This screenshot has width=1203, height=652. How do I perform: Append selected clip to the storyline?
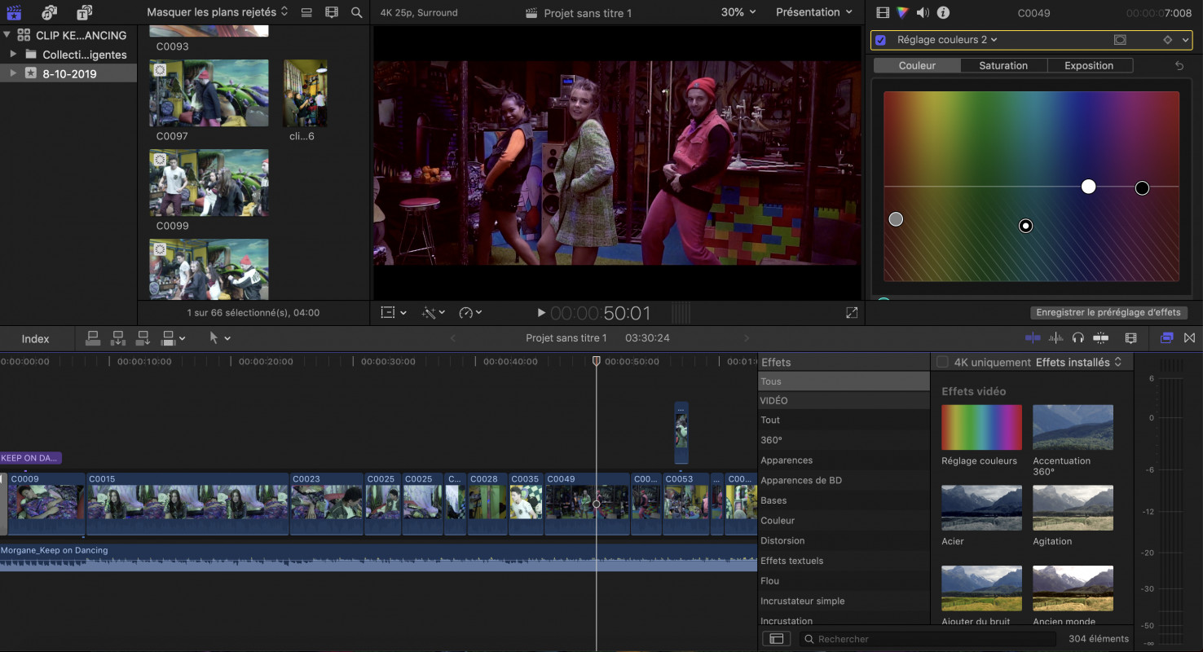pos(143,337)
